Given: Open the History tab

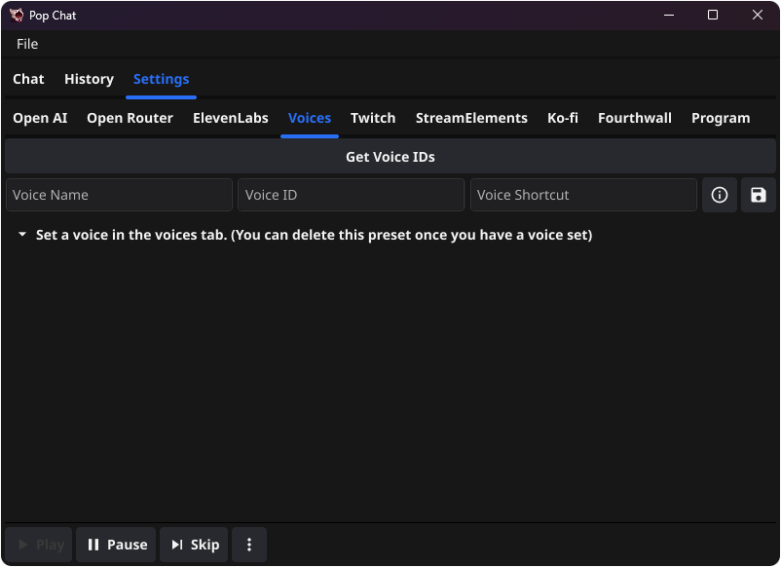Looking at the screenshot, I should pos(89,79).
